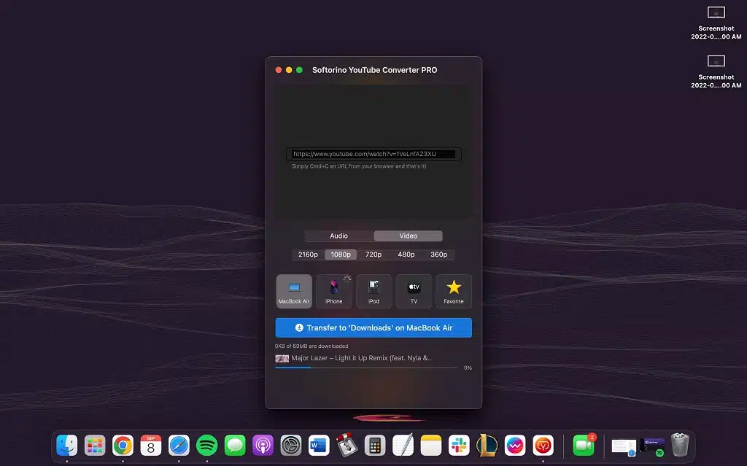Click the YouTube URL input field
This screenshot has height=466, width=747.
click(373, 154)
